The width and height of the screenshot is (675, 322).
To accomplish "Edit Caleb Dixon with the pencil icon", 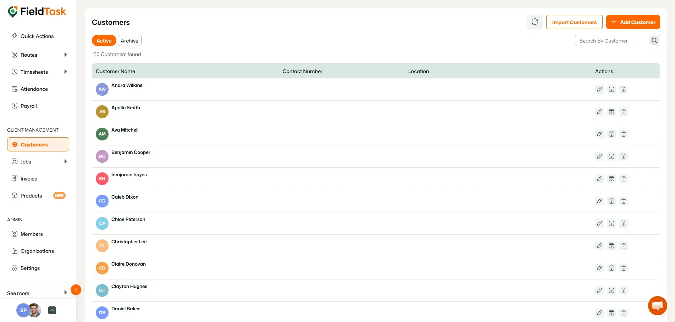I will 599,201.
